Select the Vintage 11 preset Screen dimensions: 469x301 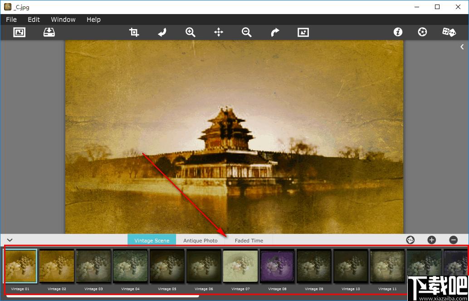click(388, 266)
